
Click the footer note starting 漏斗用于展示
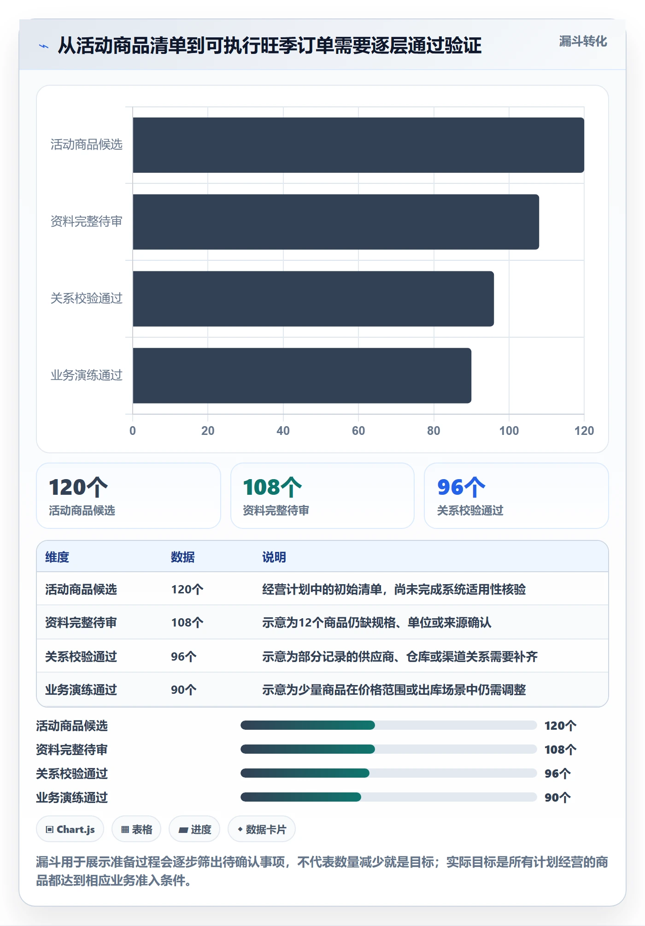pos(322,871)
